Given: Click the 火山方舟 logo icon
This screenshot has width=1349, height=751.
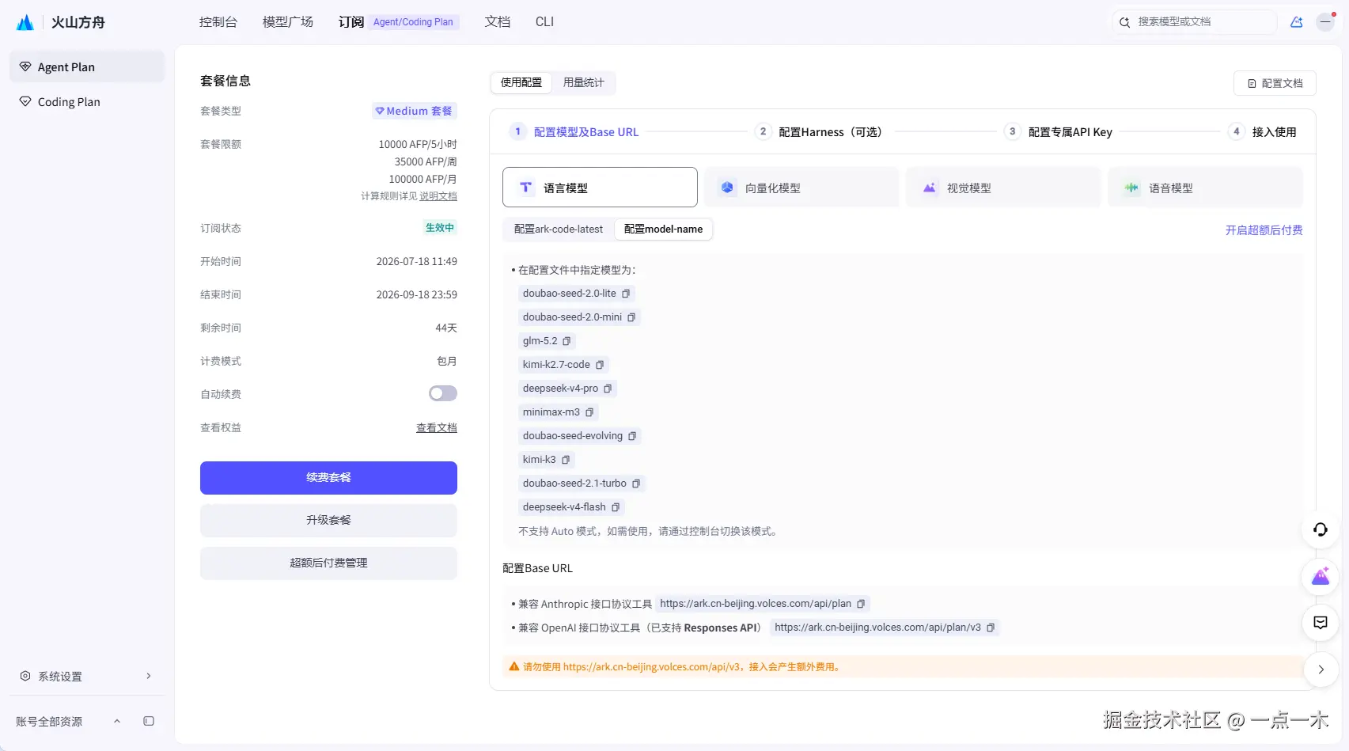Looking at the screenshot, I should pyautogui.click(x=25, y=22).
